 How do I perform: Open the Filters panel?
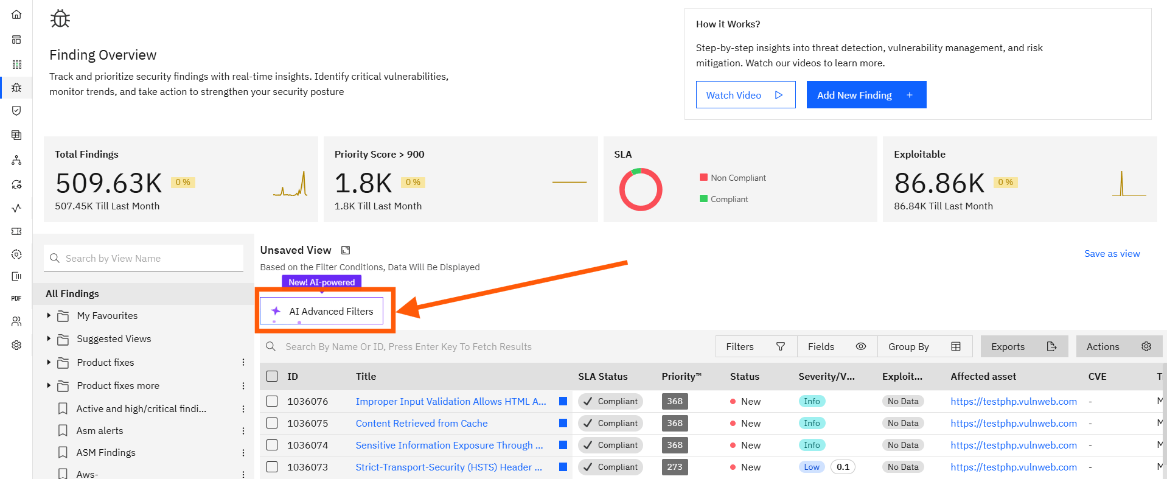[x=756, y=346]
